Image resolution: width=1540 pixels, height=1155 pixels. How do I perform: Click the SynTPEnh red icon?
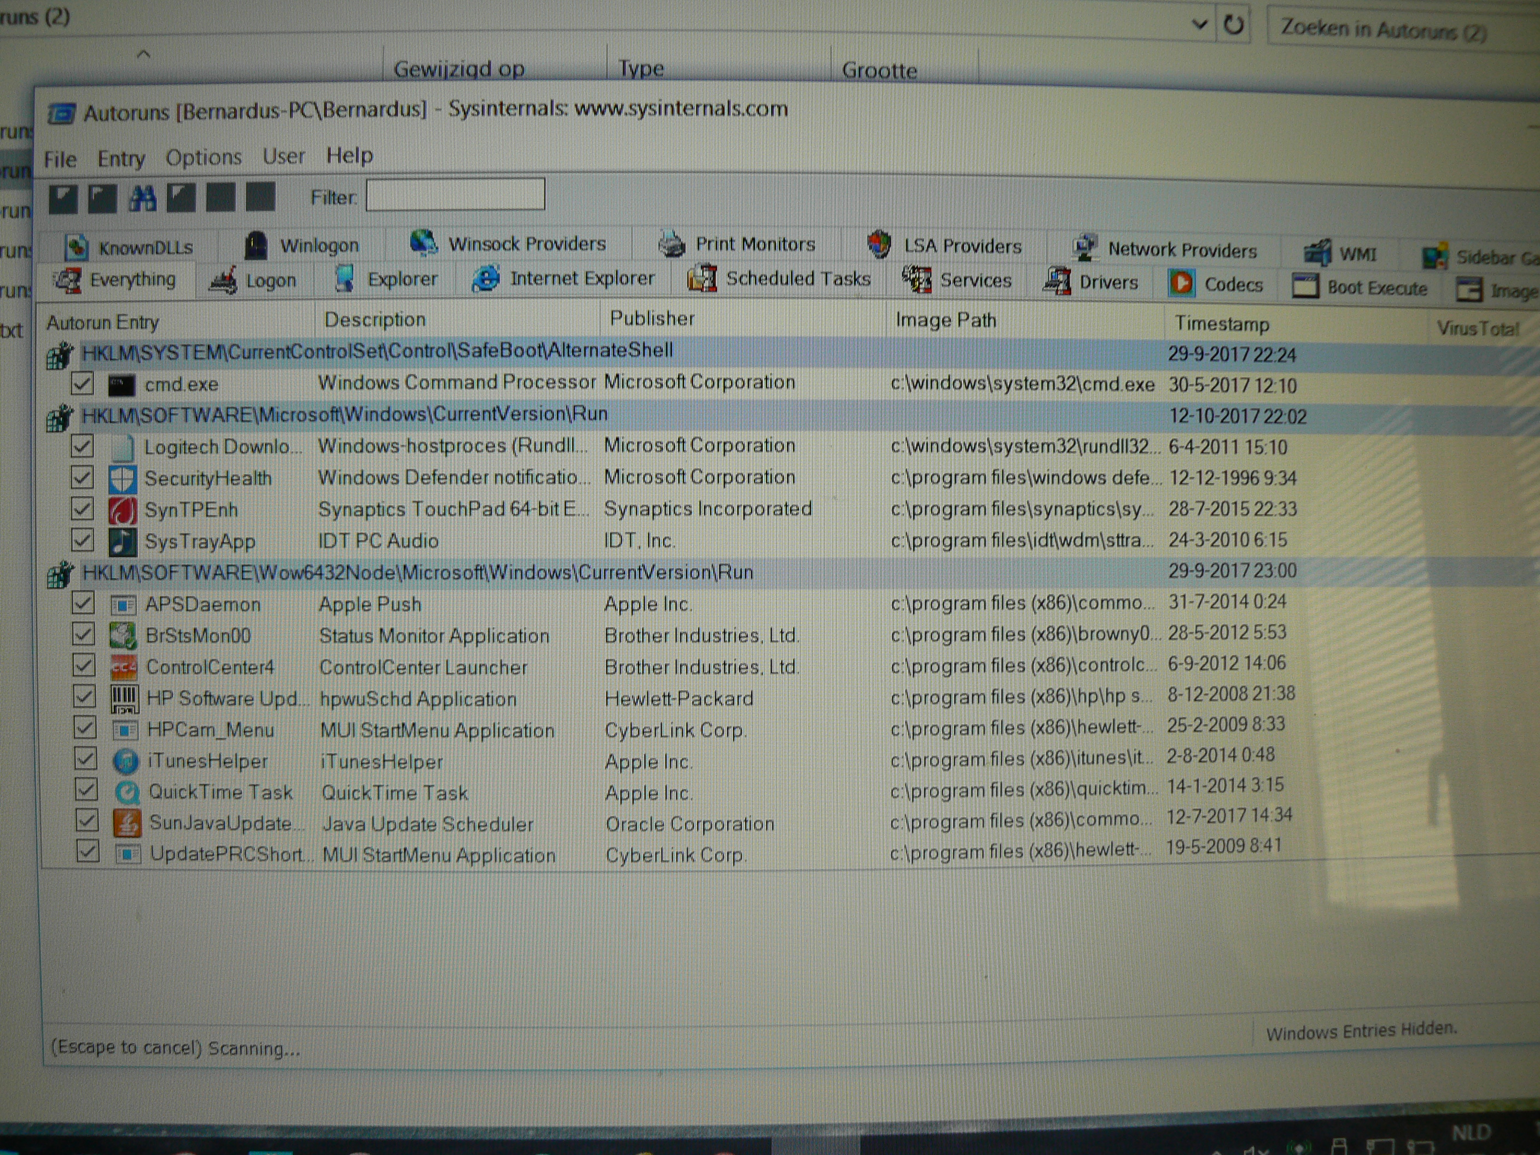[x=122, y=510]
